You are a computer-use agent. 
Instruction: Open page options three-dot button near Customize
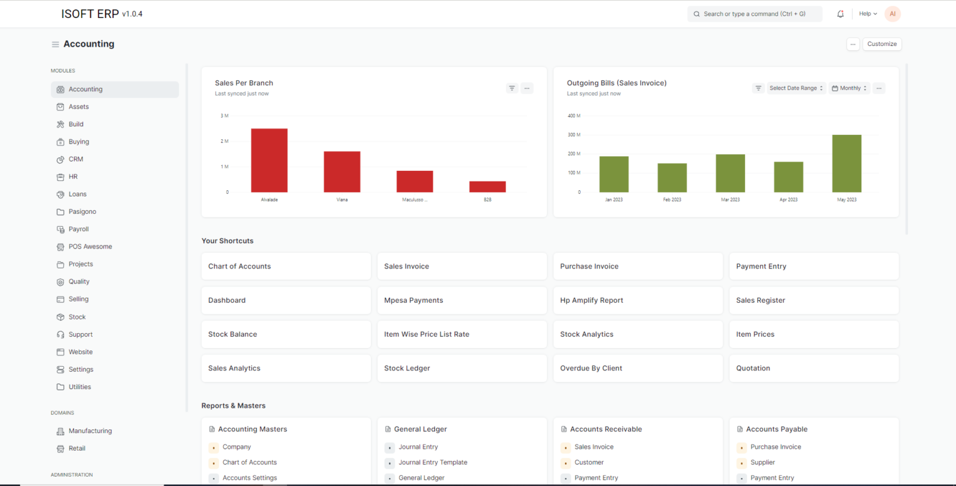pos(853,44)
